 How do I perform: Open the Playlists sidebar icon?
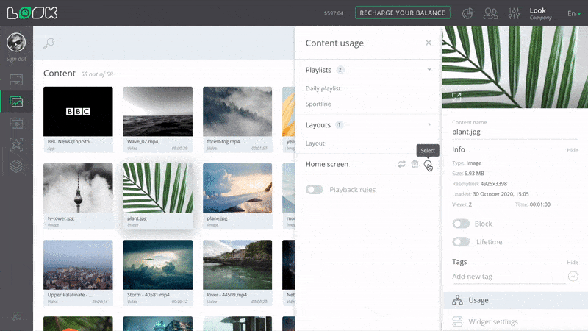pyautogui.click(x=16, y=123)
